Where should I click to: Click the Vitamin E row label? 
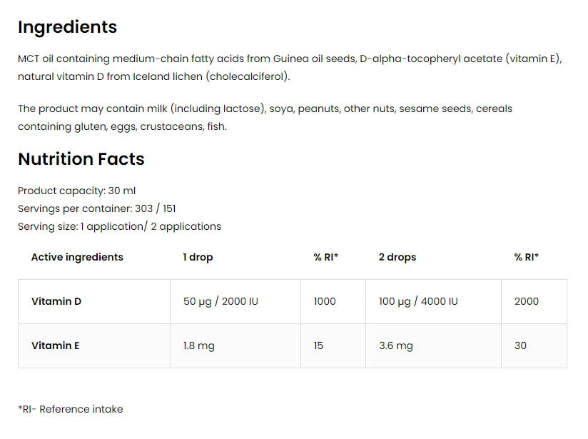pyautogui.click(x=56, y=345)
